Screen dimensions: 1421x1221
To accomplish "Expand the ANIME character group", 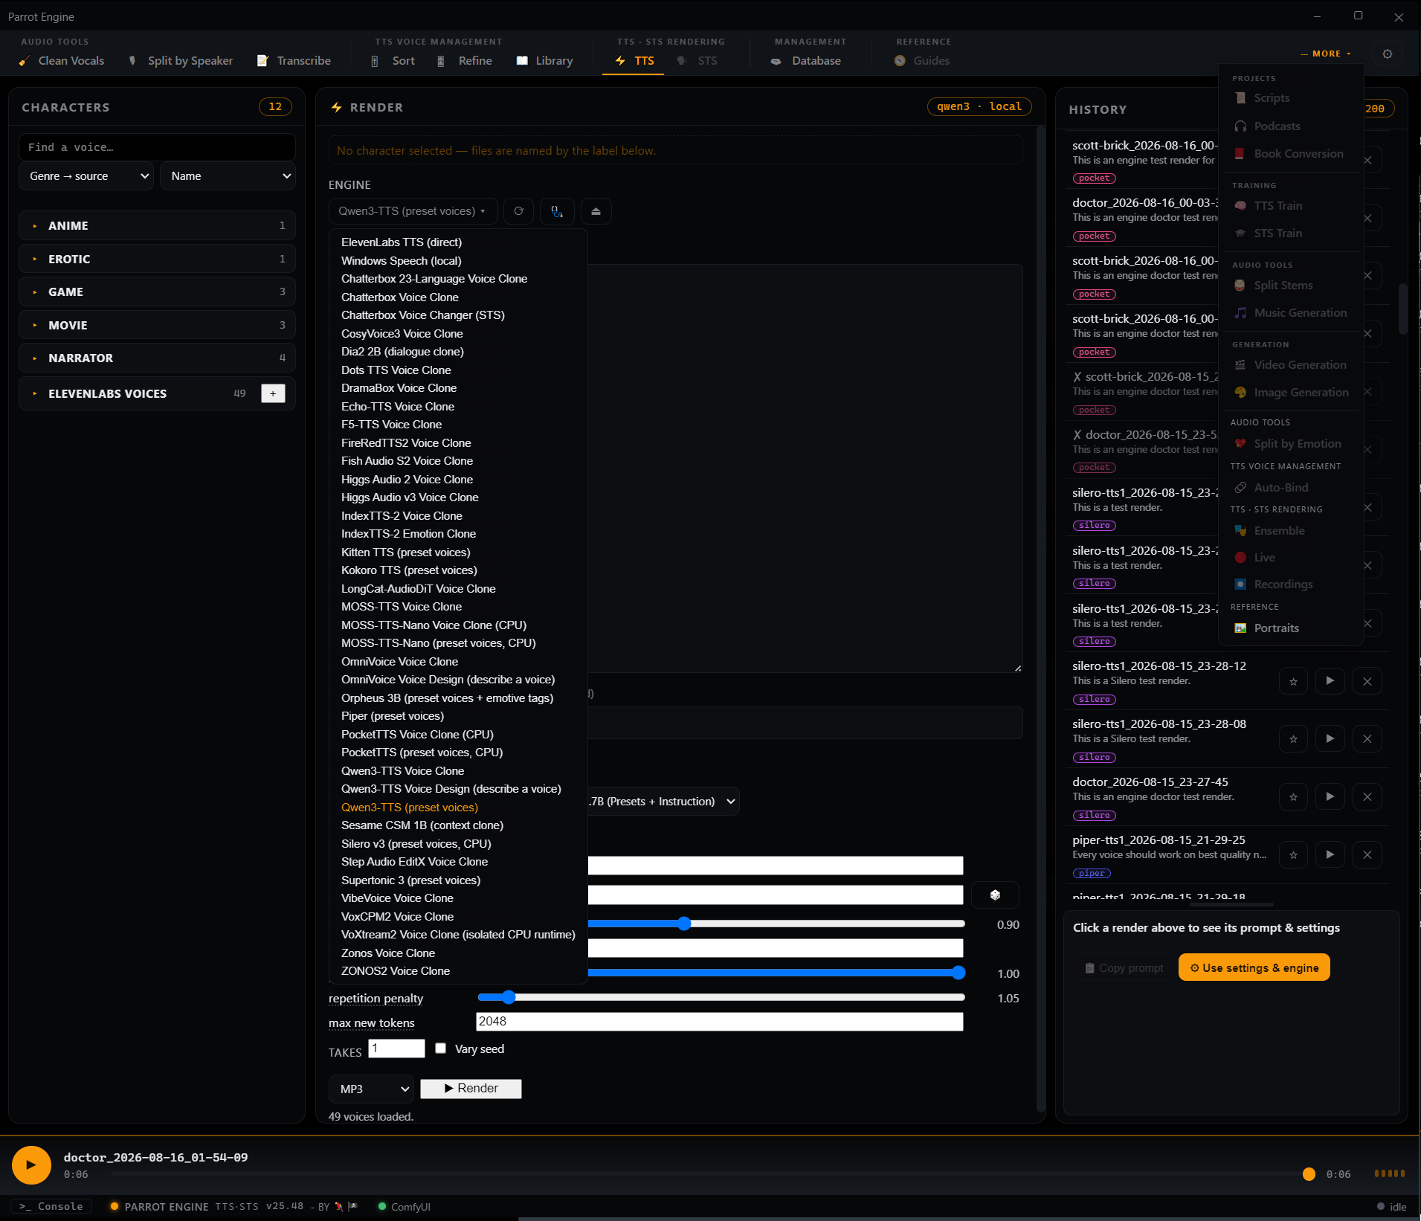I will tap(157, 225).
